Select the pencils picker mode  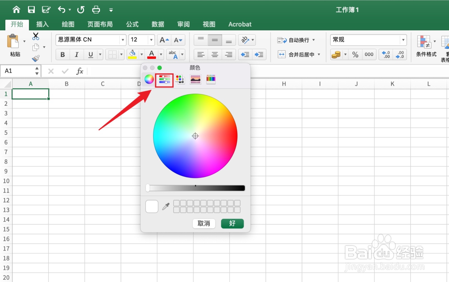tap(211, 79)
